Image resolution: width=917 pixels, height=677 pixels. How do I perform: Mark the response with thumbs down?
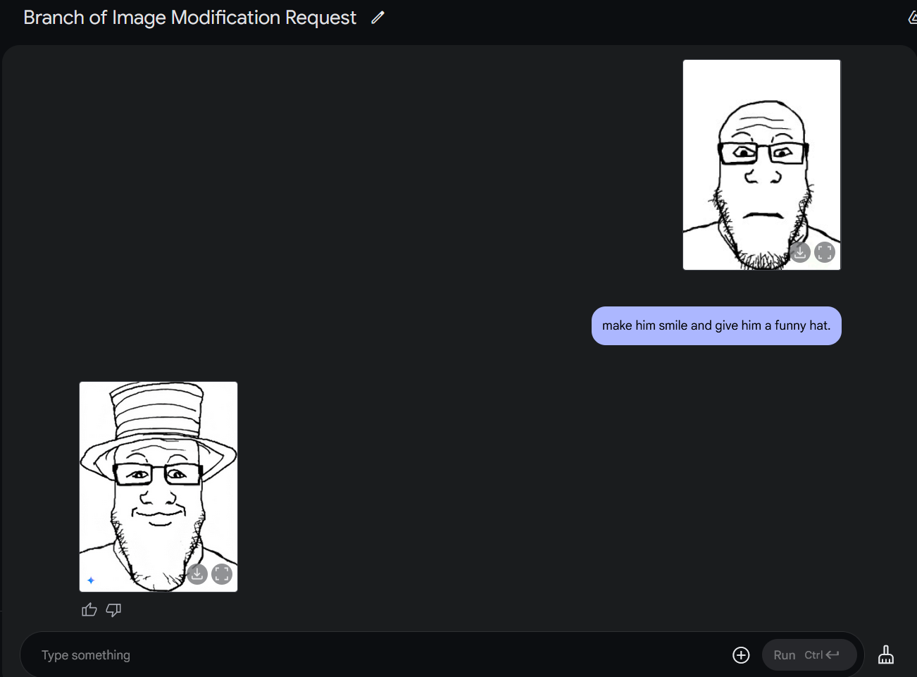113,610
